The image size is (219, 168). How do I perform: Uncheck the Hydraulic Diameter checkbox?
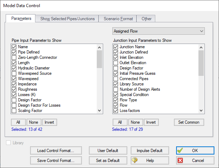coord(14,68)
